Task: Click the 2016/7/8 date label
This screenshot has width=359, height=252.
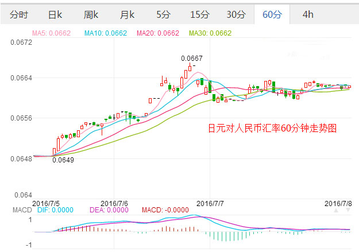Action: (x=338, y=203)
